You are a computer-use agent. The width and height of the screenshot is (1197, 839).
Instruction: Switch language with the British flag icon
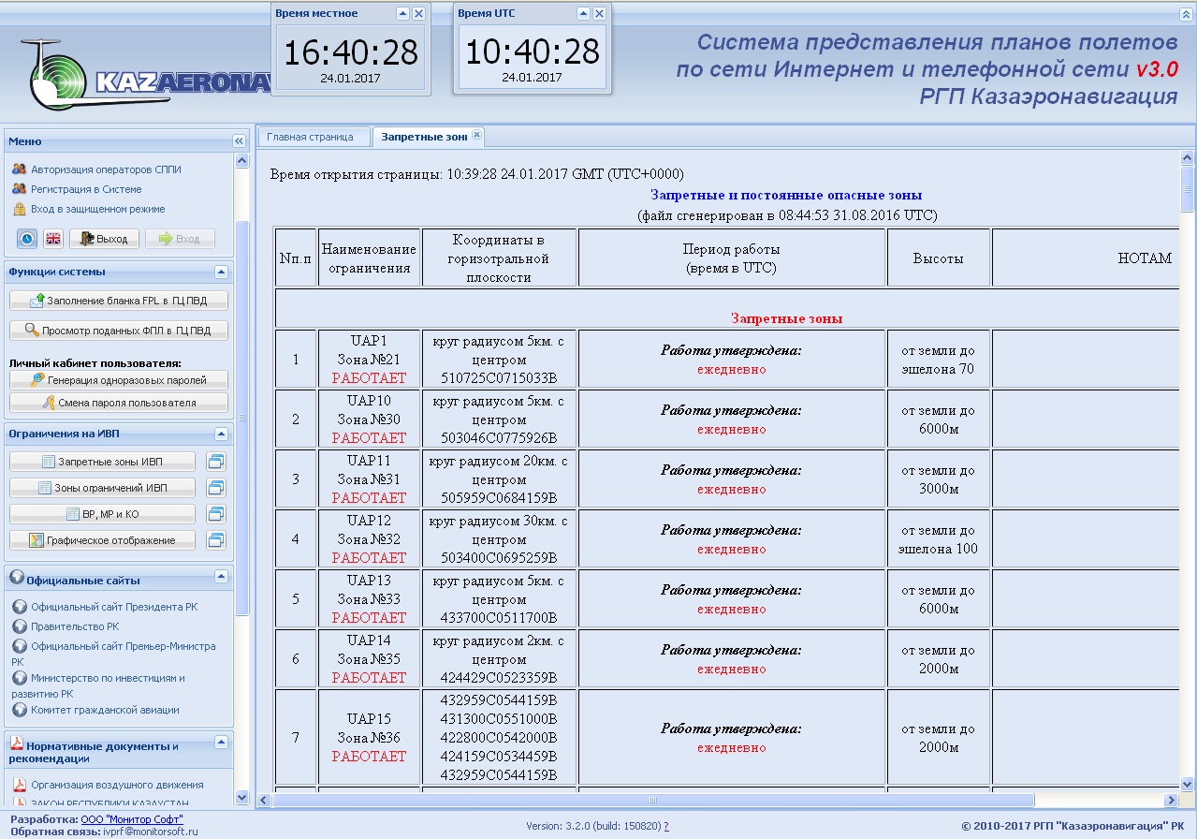coord(53,239)
